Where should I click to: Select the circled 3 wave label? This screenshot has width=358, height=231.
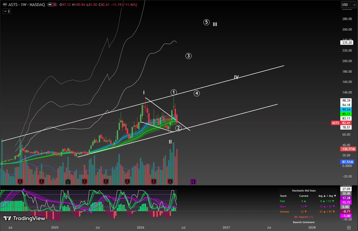click(x=188, y=56)
